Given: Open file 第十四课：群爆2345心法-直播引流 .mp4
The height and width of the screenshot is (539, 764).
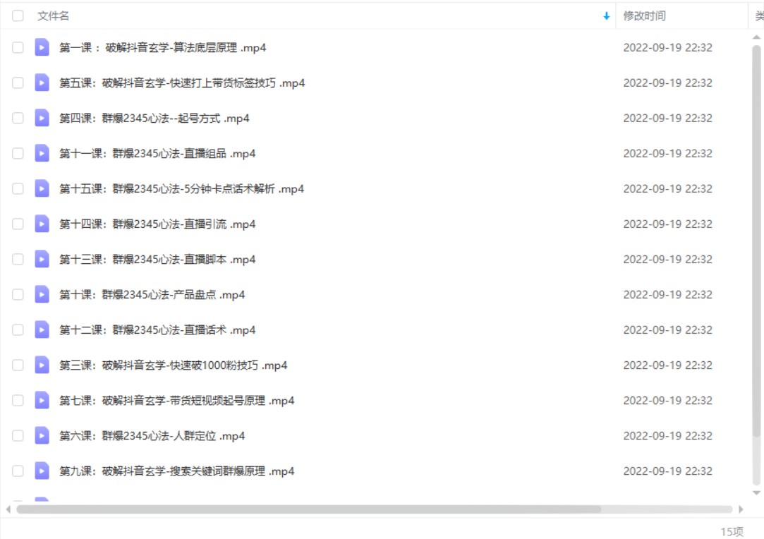Looking at the screenshot, I should click(x=157, y=224).
